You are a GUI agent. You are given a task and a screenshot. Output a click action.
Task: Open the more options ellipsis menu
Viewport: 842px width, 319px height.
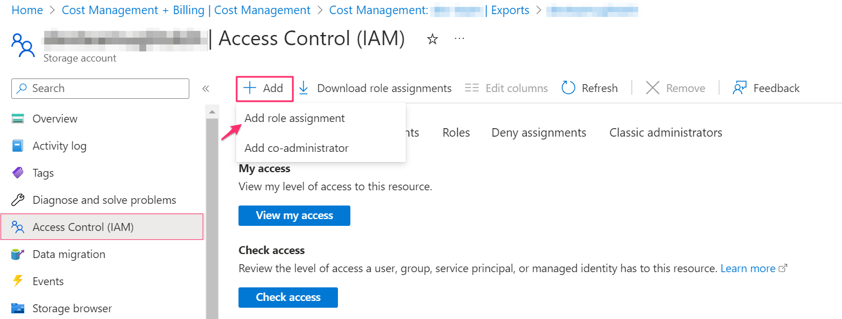pos(459,39)
